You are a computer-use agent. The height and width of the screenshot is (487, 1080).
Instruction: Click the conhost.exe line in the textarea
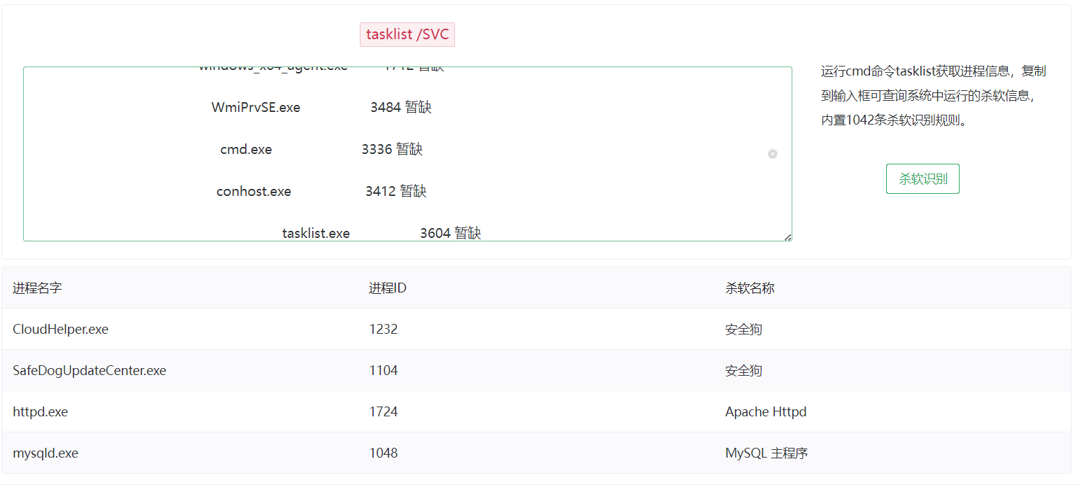[x=254, y=192]
